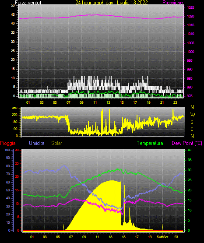
Task: Click the Temperatura legend label
Action: (150, 143)
